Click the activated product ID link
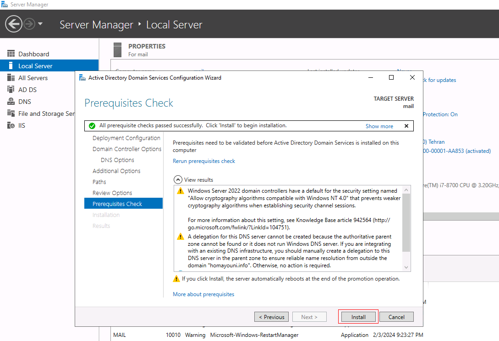499x341 pixels. [x=457, y=151]
